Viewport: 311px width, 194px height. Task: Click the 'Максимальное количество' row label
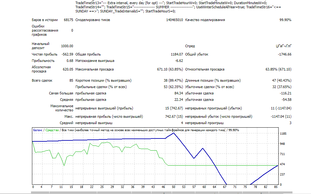tap(62, 108)
